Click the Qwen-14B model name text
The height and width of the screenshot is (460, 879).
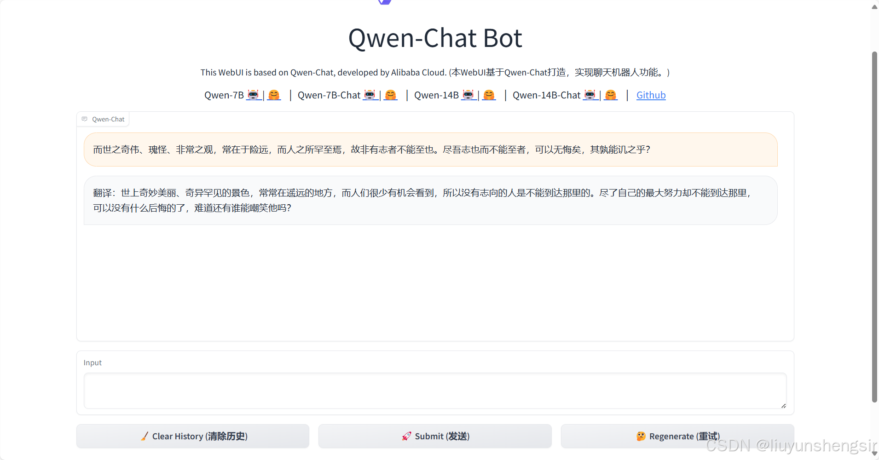coord(436,95)
